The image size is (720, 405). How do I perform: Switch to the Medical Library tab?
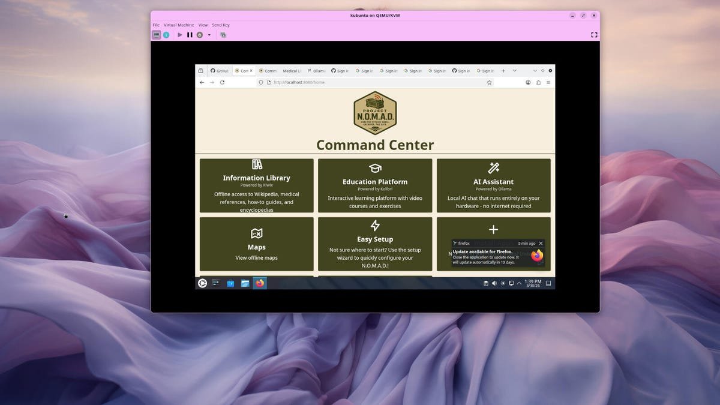(x=292, y=70)
